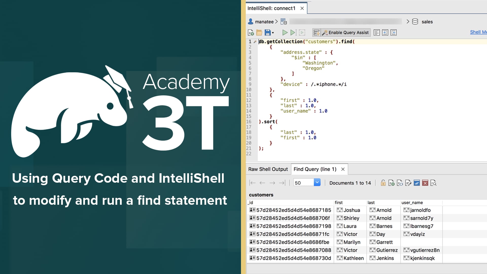This screenshot has height=274, width=487.
Task: Go to next page of results
Action: click(272, 183)
